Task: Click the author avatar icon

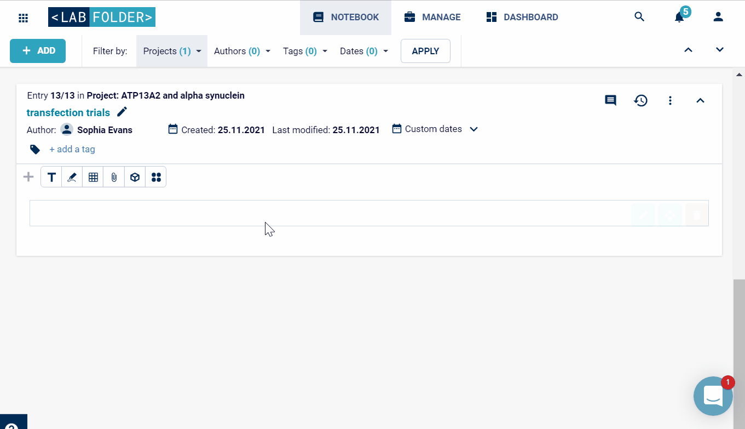Action: (67, 130)
